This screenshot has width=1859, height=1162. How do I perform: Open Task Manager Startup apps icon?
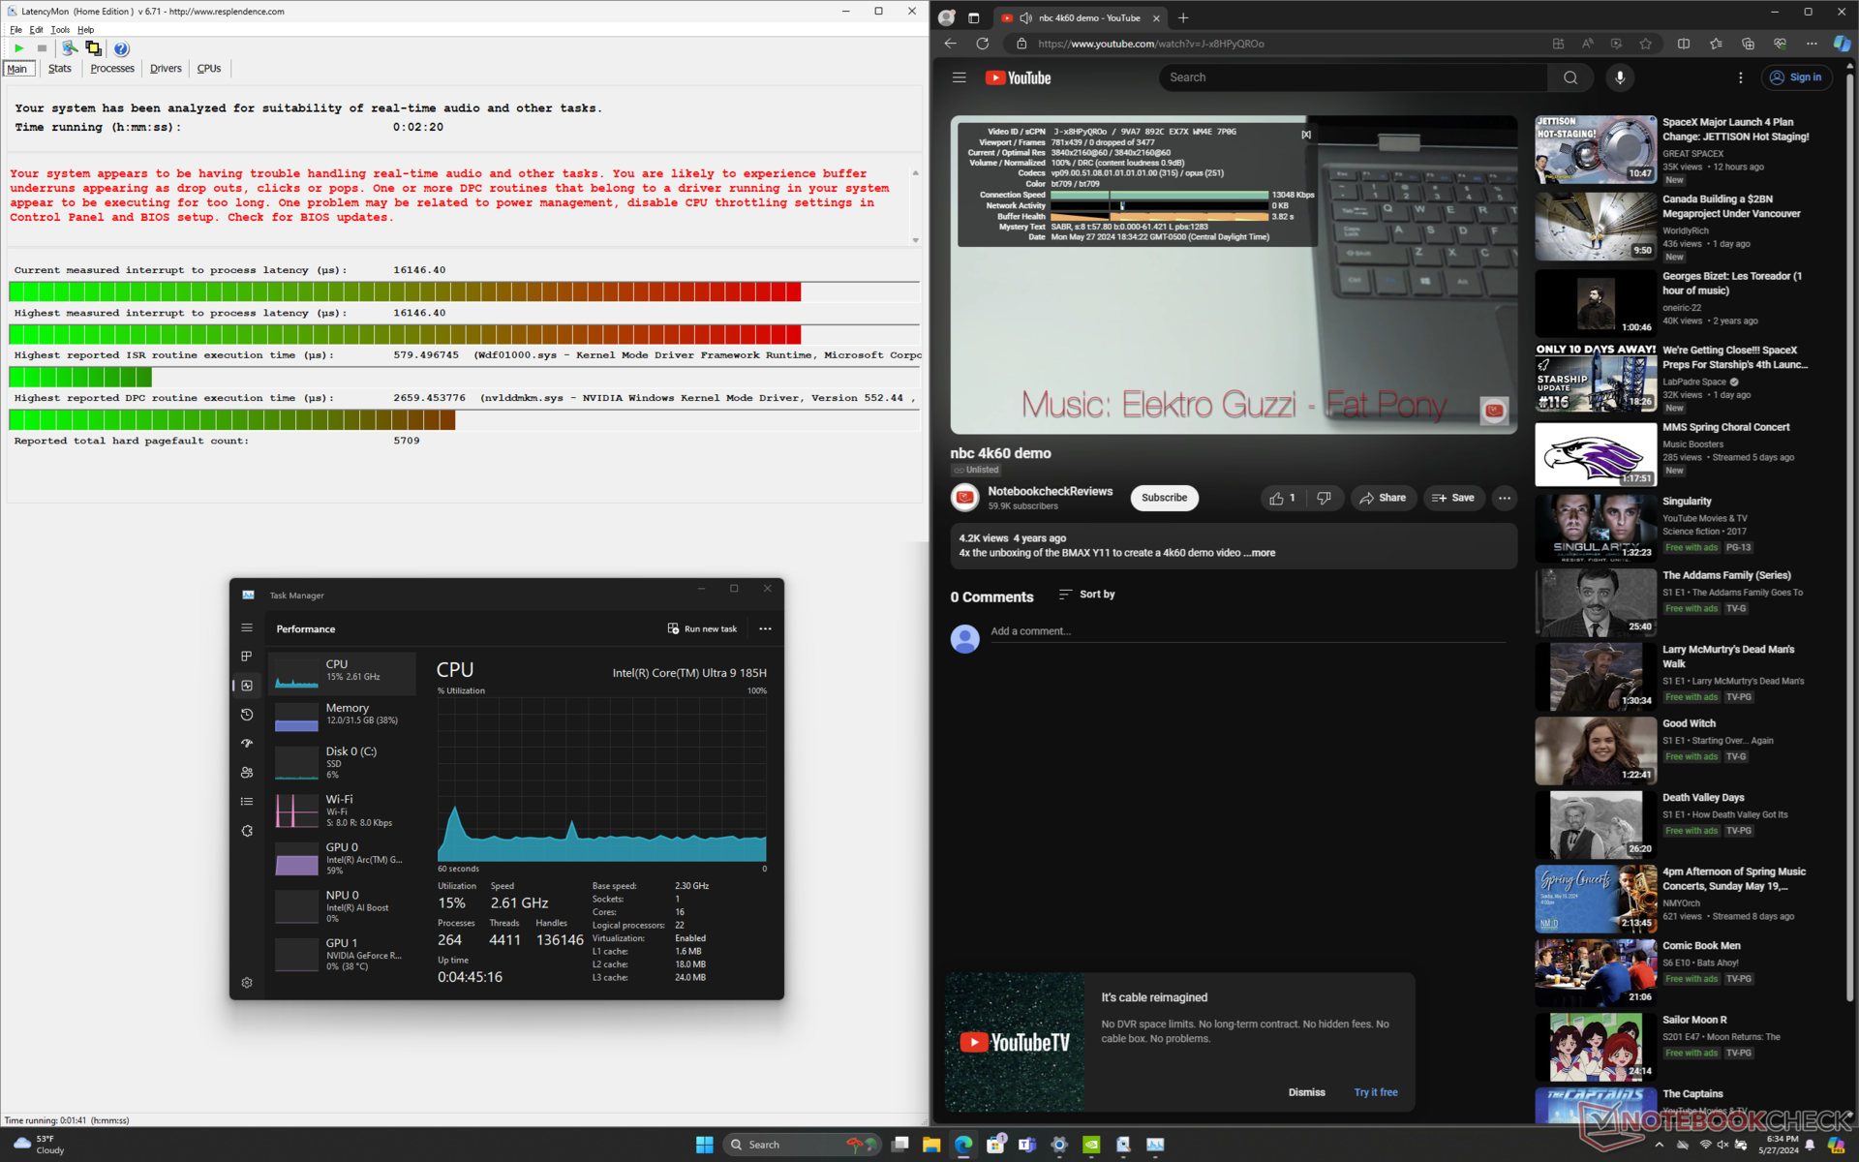[247, 744]
